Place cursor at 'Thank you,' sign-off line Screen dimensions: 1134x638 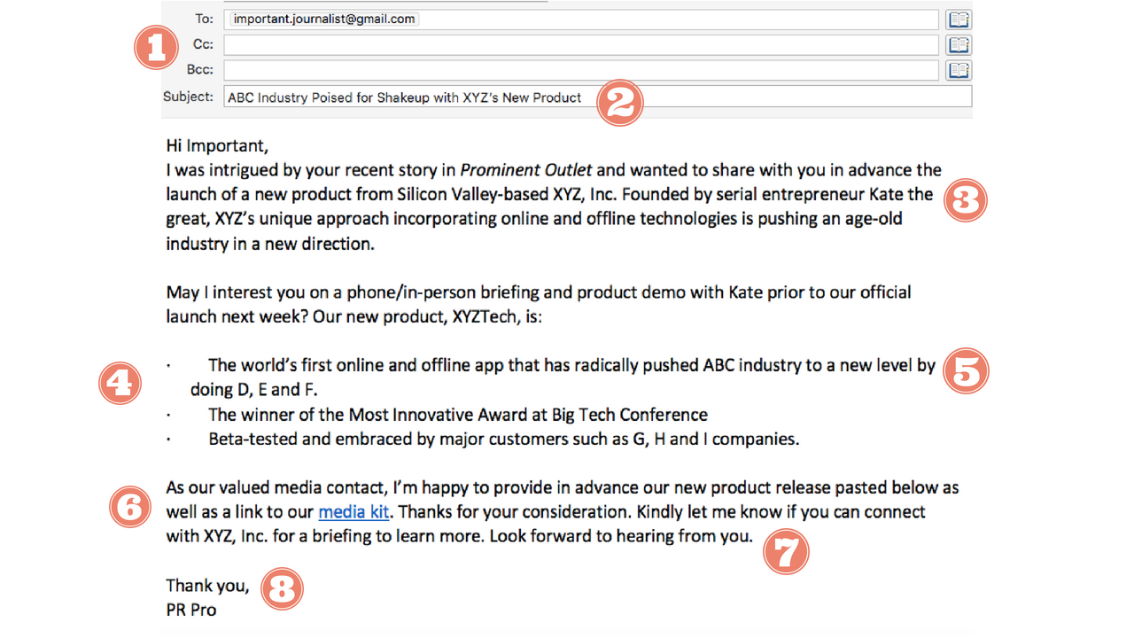(207, 586)
